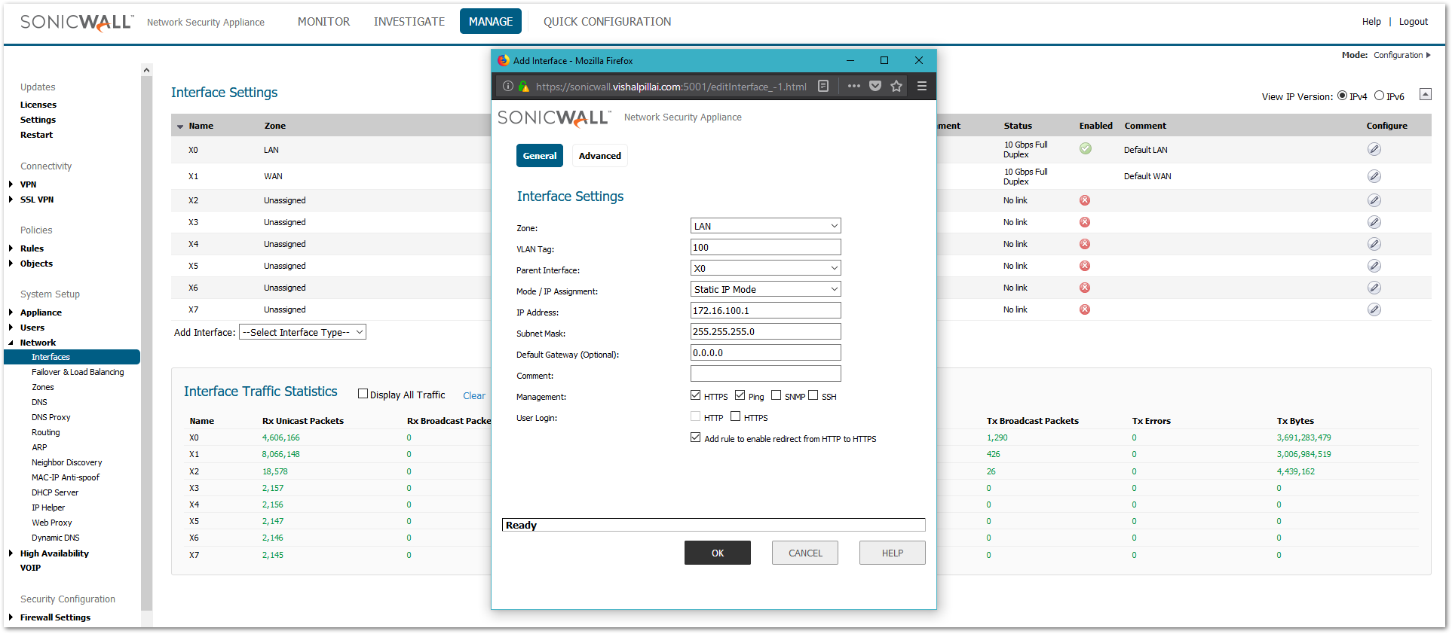Click the connection lock warning icon
The width and height of the screenshot is (1452, 634).
click(x=524, y=86)
